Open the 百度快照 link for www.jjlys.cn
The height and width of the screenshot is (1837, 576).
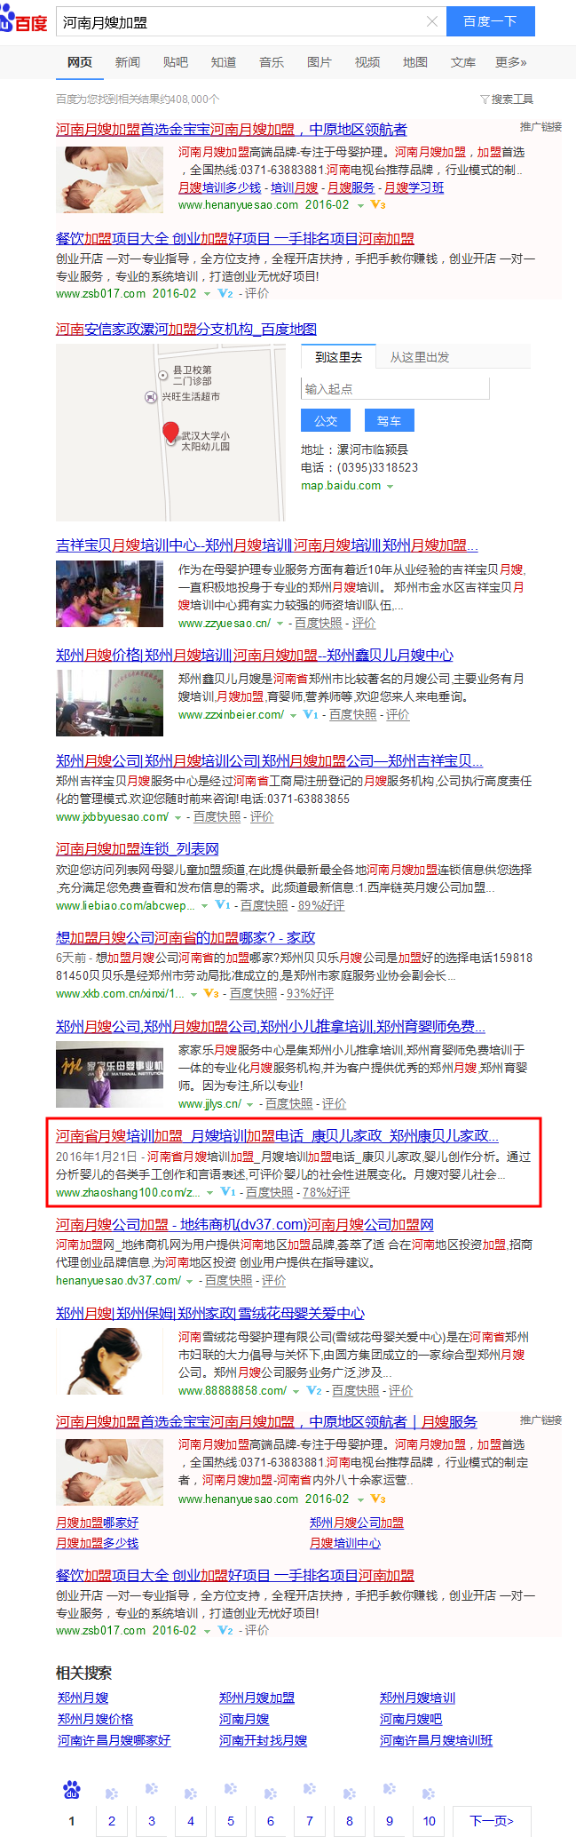[288, 1103]
